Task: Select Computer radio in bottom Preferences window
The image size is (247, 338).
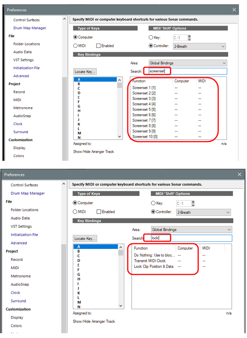Action: (75, 203)
